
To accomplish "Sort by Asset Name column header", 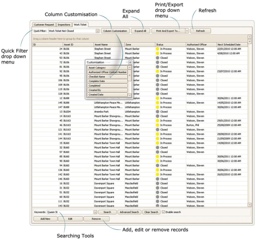I will 109,44.
